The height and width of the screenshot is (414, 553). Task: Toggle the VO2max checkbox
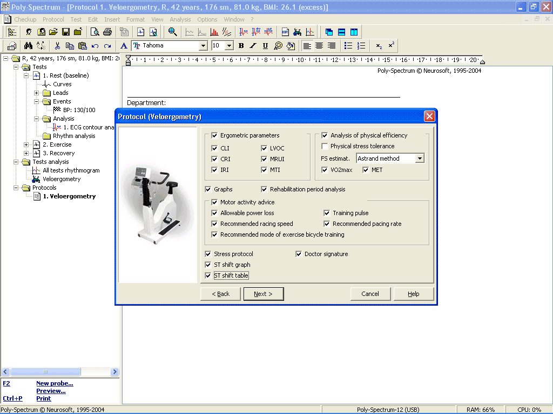[325, 170]
